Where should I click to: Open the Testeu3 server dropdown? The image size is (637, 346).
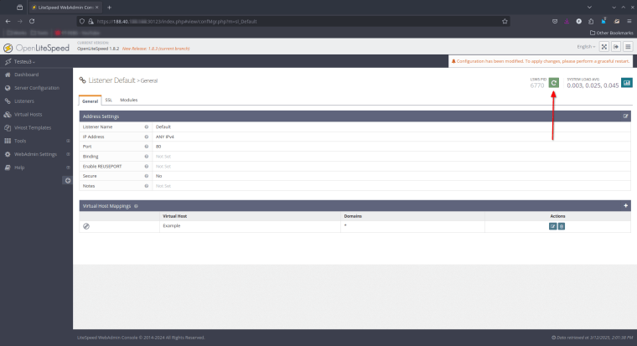(x=24, y=62)
